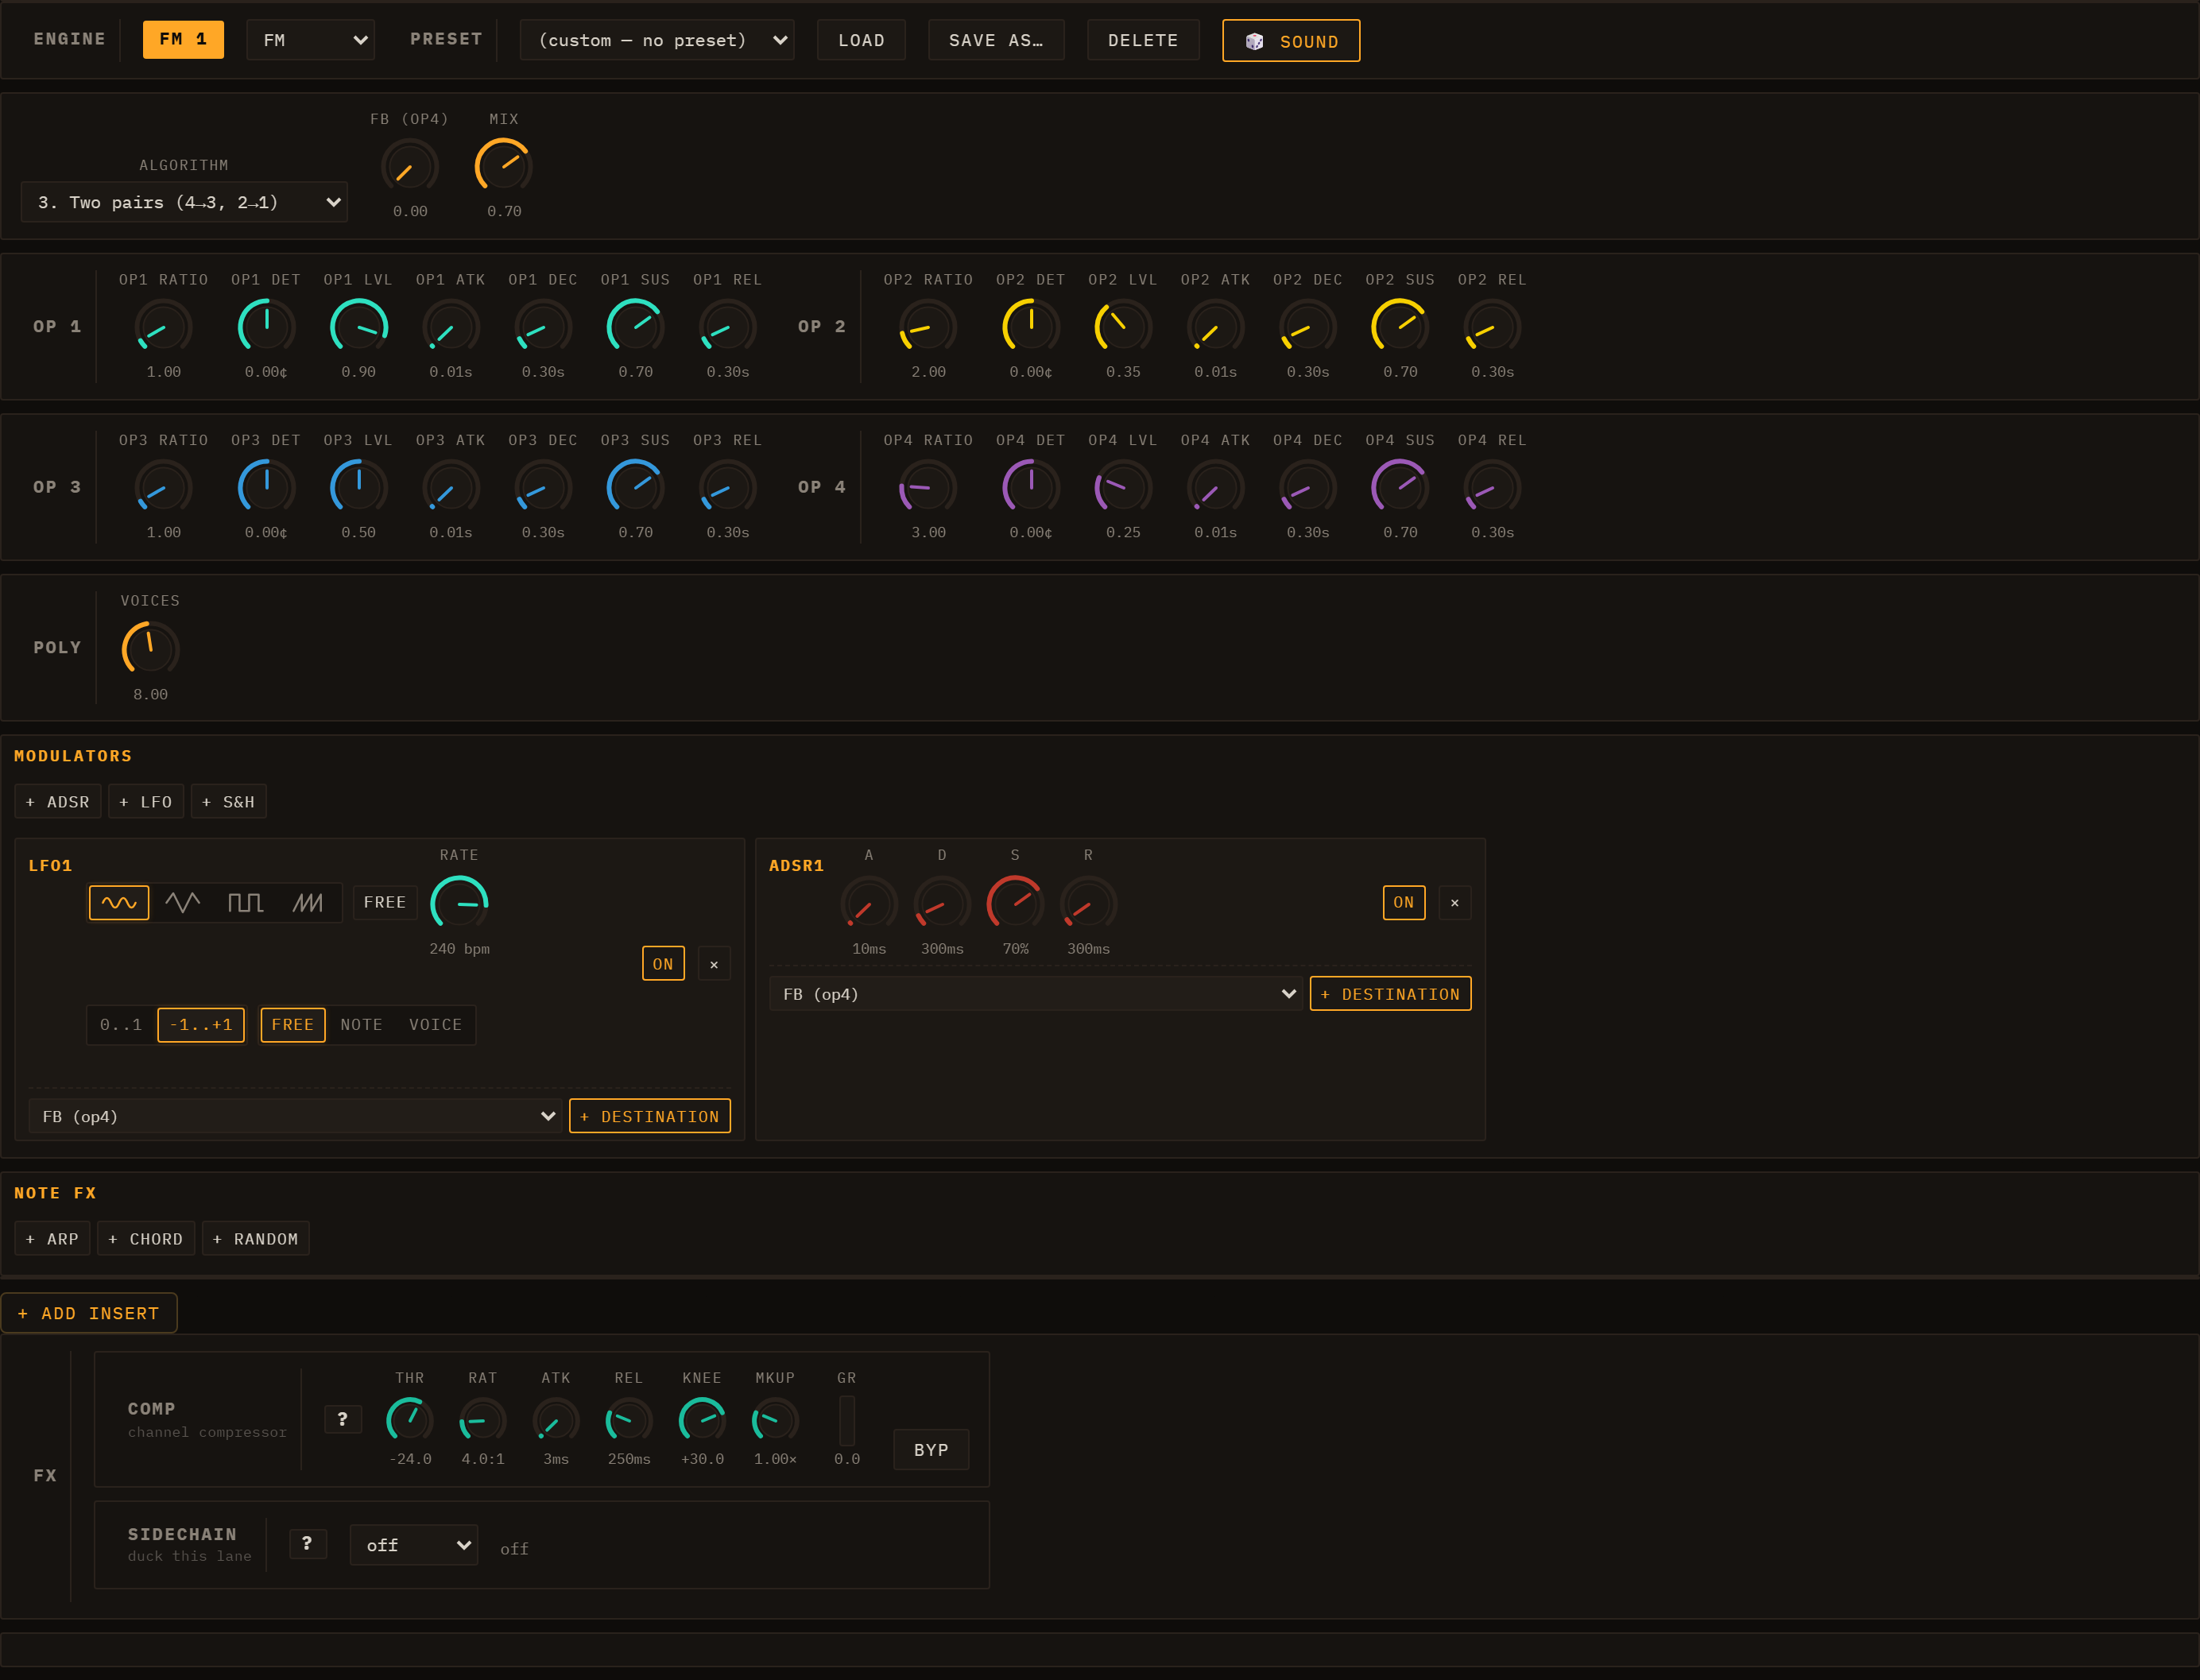The width and height of the screenshot is (2200, 1680).
Task: Toggle LFO1 FREE rate sync button
Action: (385, 902)
